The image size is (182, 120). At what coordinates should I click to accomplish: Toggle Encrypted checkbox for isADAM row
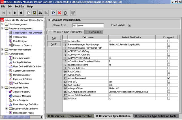point(168,98)
